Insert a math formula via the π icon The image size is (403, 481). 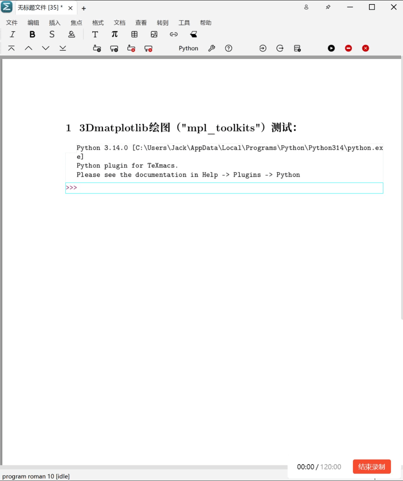coord(115,34)
